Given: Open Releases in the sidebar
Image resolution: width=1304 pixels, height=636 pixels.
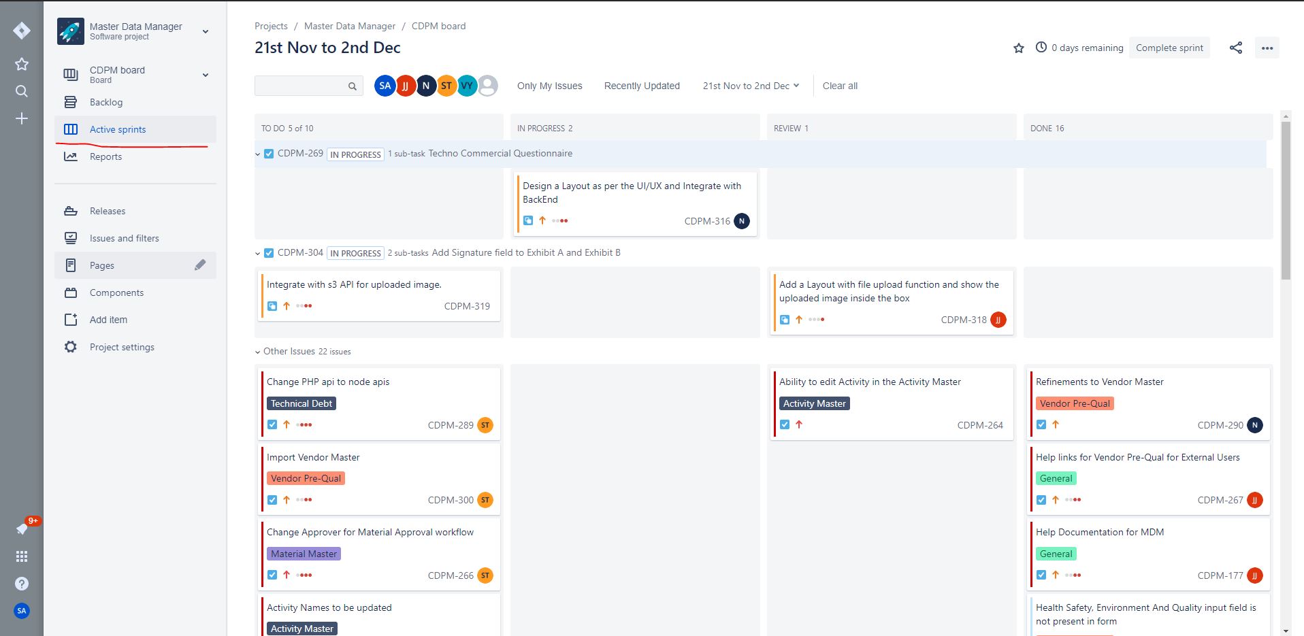Looking at the screenshot, I should click(135, 211).
